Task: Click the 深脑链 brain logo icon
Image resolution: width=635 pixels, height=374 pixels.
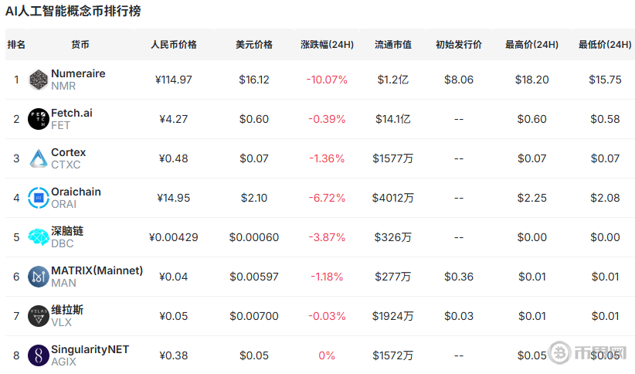Action: point(39,237)
